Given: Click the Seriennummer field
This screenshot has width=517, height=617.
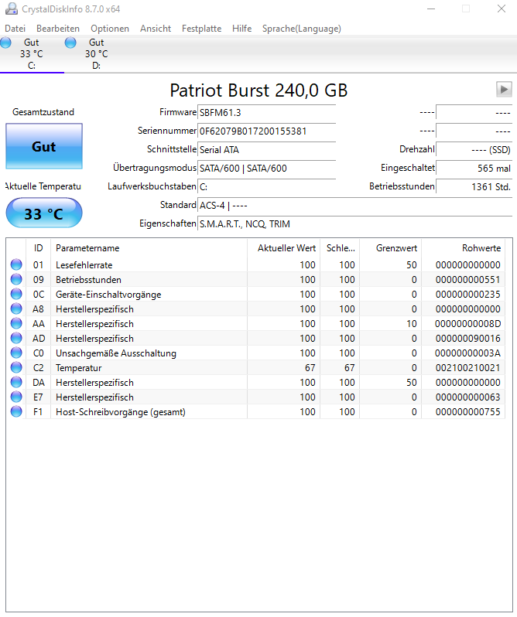Looking at the screenshot, I should click(x=266, y=131).
